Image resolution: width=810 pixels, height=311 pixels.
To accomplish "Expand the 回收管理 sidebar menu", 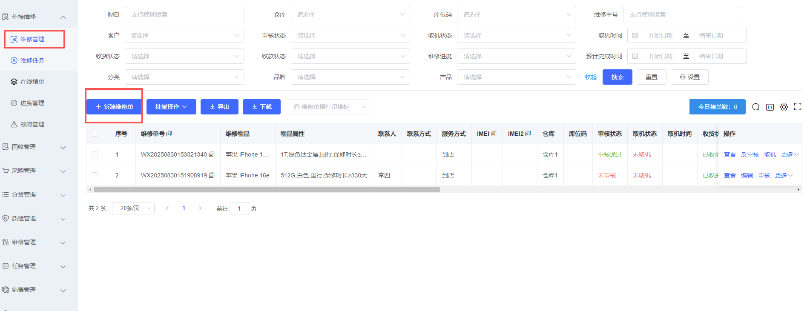I will 34,147.
